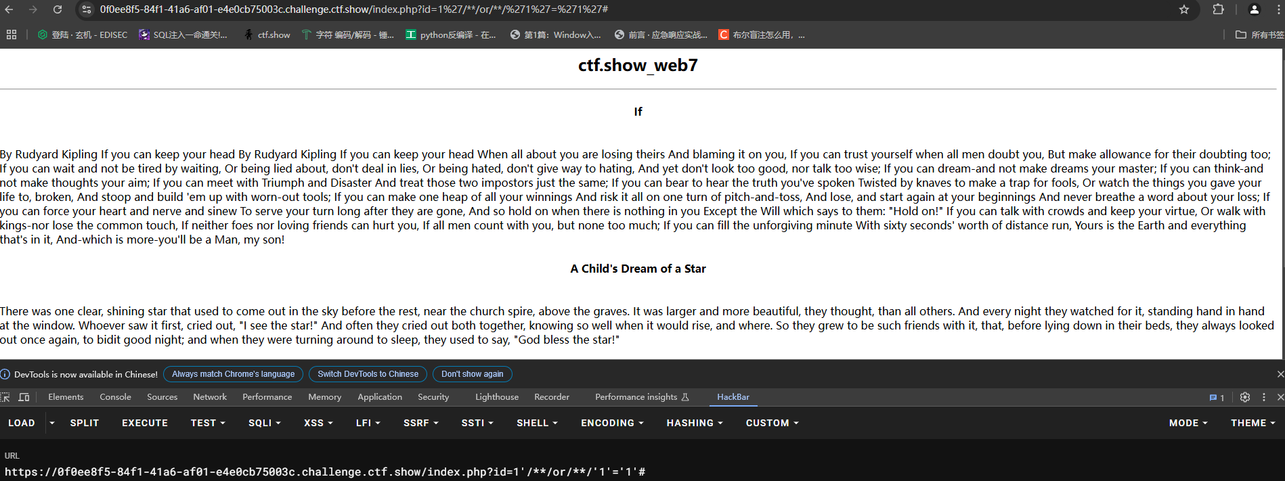The width and height of the screenshot is (1285, 481).
Task: Switch to Security tab
Action: coord(433,397)
